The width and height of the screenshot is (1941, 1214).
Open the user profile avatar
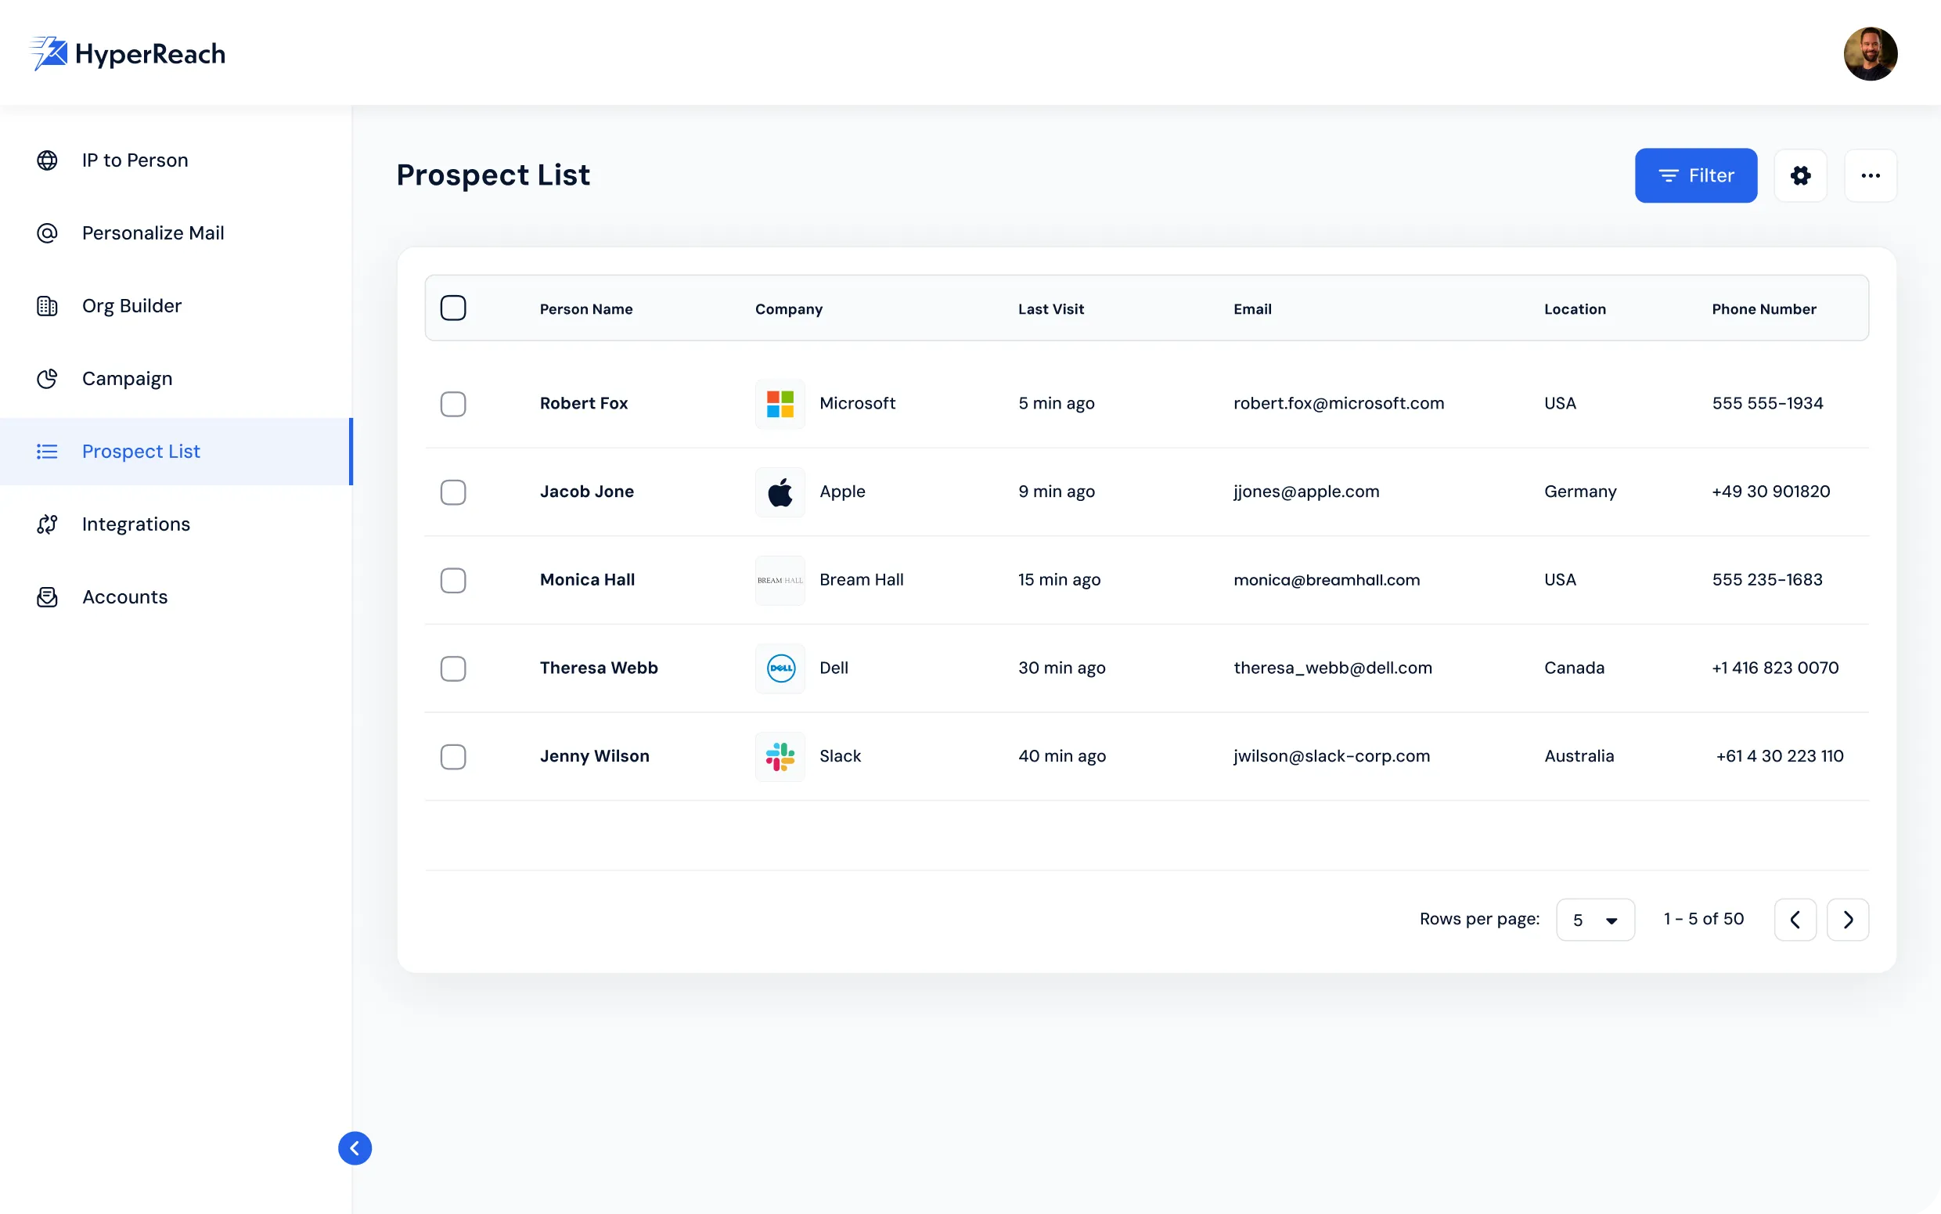(1870, 53)
